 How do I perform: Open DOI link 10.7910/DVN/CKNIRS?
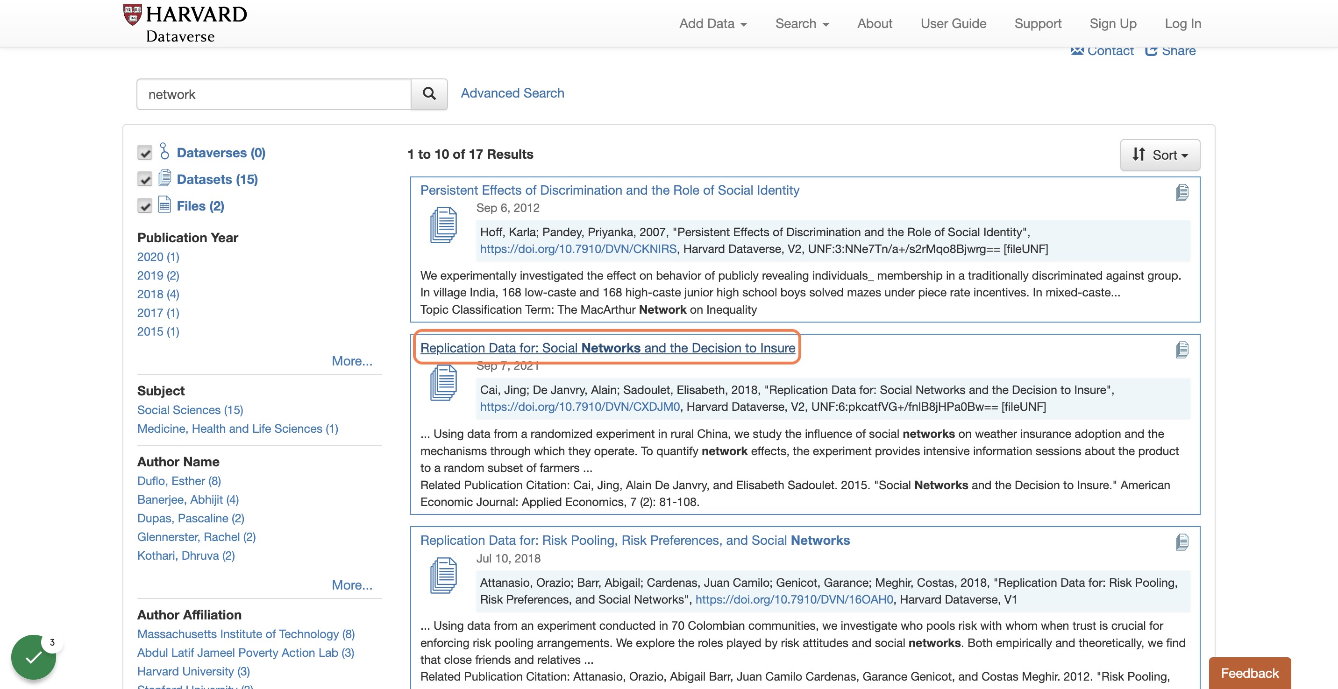(578, 249)
